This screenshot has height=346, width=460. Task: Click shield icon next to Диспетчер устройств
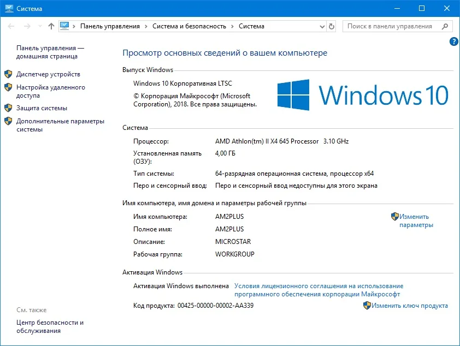coord(8,74)
